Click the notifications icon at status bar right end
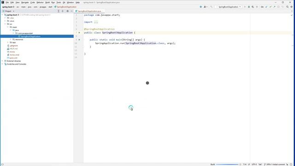 (291, 164)
